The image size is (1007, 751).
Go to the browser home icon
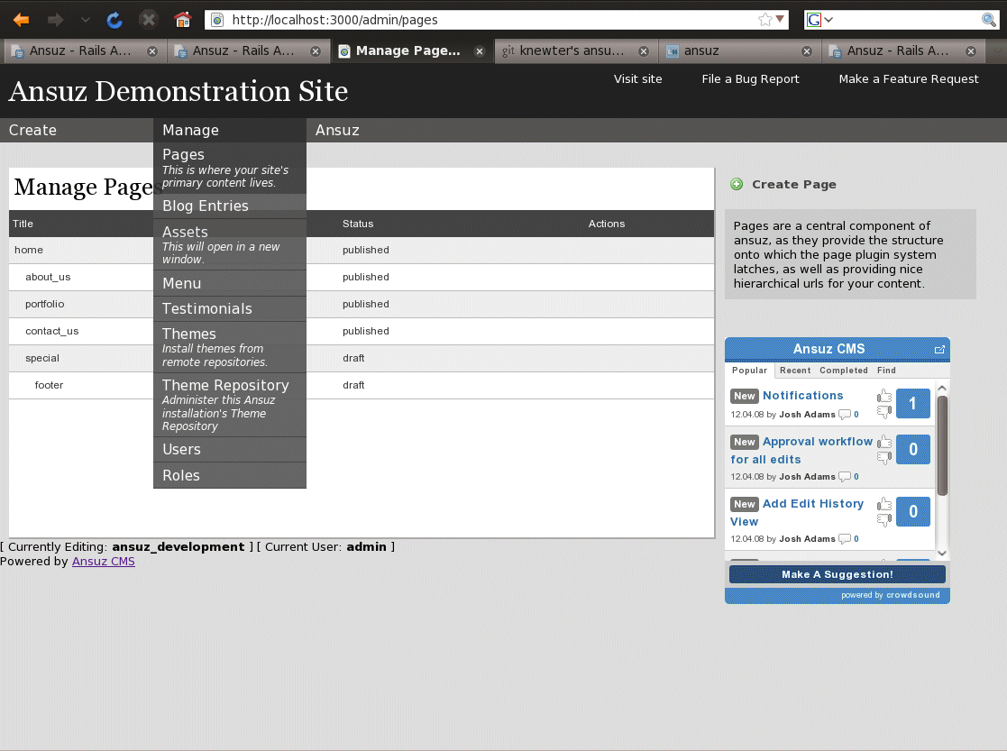(183, 20)
